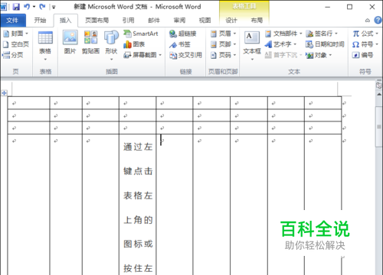Open the 形状 (Shapes) gallery
The image size is (383, 275).
click(x=111, y=46)
